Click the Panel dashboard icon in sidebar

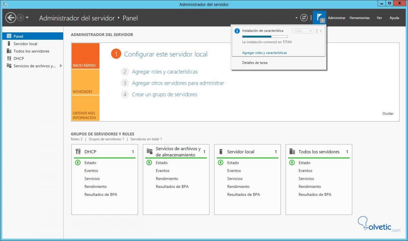9,36
